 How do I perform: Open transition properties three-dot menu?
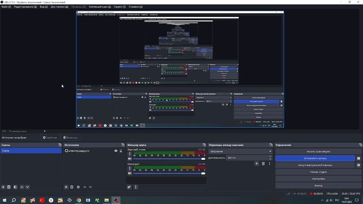point(269,164)
